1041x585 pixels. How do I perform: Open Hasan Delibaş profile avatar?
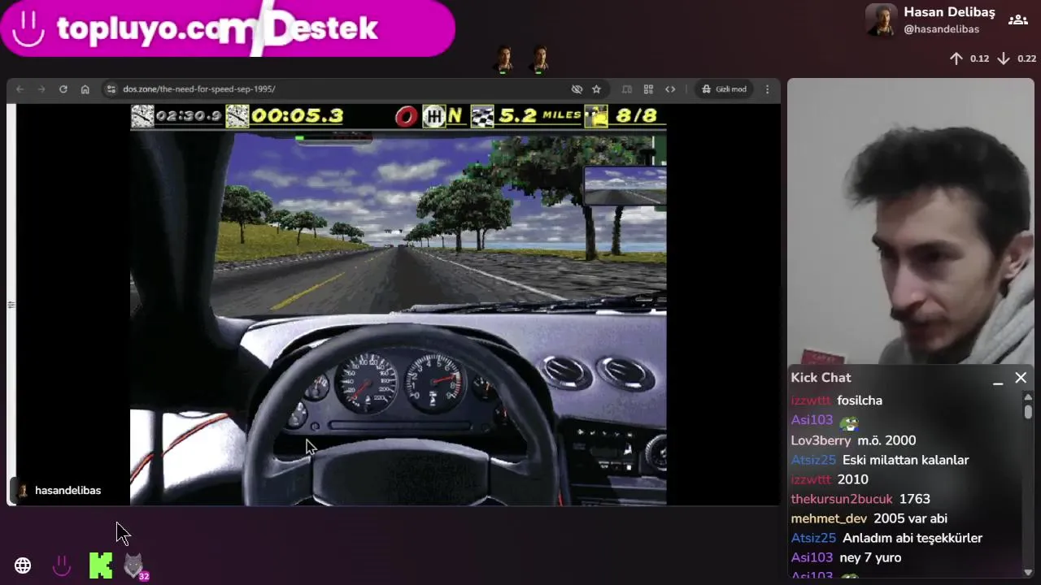click(x=881, y=20)
